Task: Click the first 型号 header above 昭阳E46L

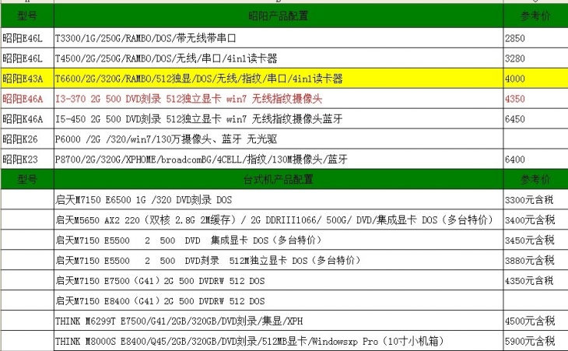Action: [x=27, y=16]
